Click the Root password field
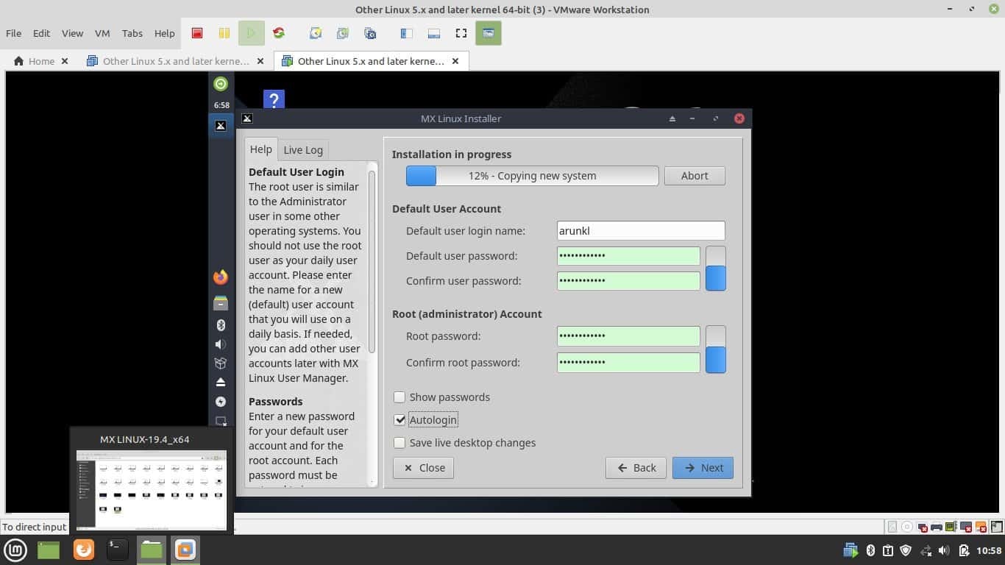Screen dimensions: 1005x565 [x=628, y=336]
